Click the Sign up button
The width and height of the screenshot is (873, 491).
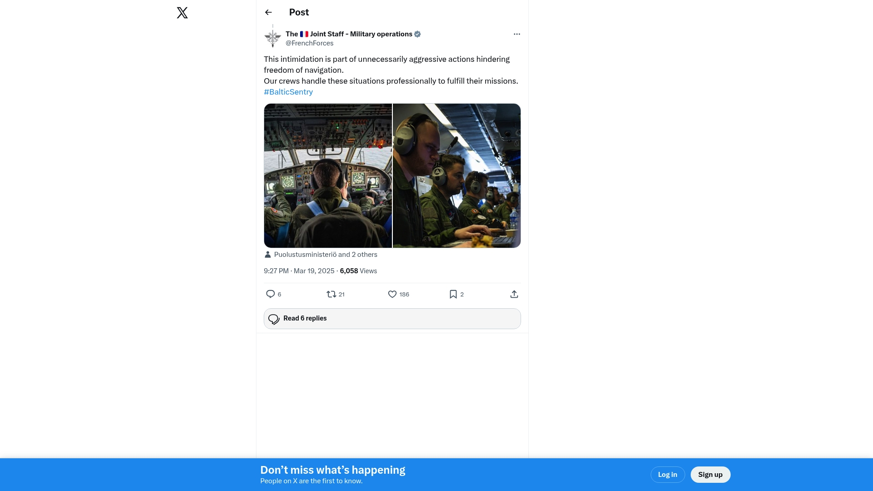pyautogui.click(x=710, y=475)
